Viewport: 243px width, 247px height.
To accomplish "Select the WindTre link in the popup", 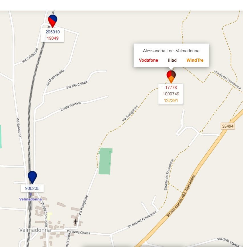I will pos(195,60).
